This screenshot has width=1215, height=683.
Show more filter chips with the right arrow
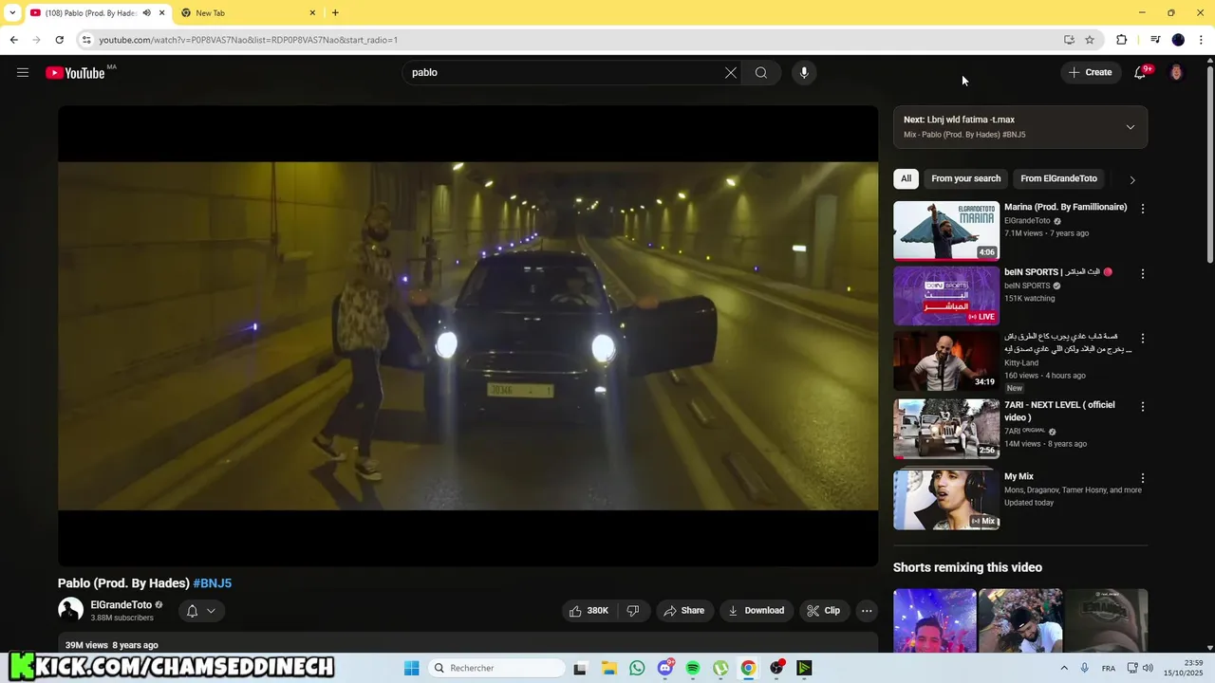click(1131, 179)
